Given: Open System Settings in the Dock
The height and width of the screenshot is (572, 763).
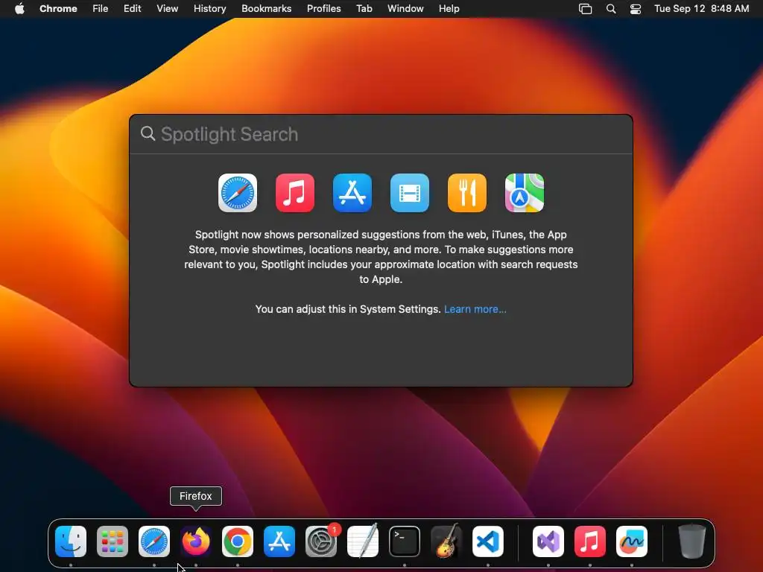Looking at the screenshot, I should (321, 541).
